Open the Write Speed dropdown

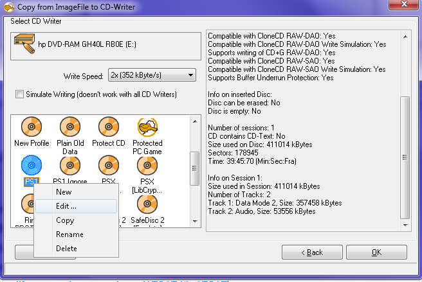(x=152, y=75)
